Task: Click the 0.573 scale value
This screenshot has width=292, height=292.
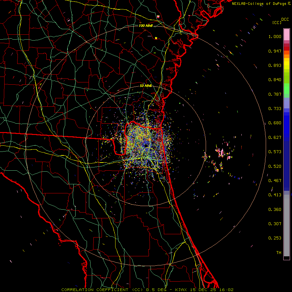Action: pos(275,152)
